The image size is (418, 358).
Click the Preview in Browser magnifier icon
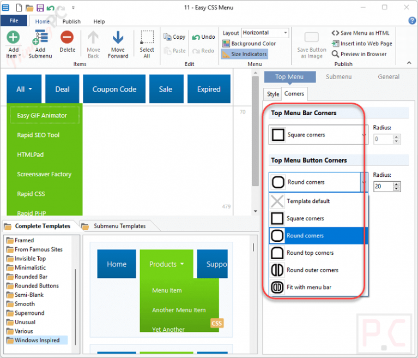[335, 54]
